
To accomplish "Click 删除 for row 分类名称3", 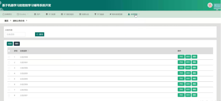I will pos(194,84).
